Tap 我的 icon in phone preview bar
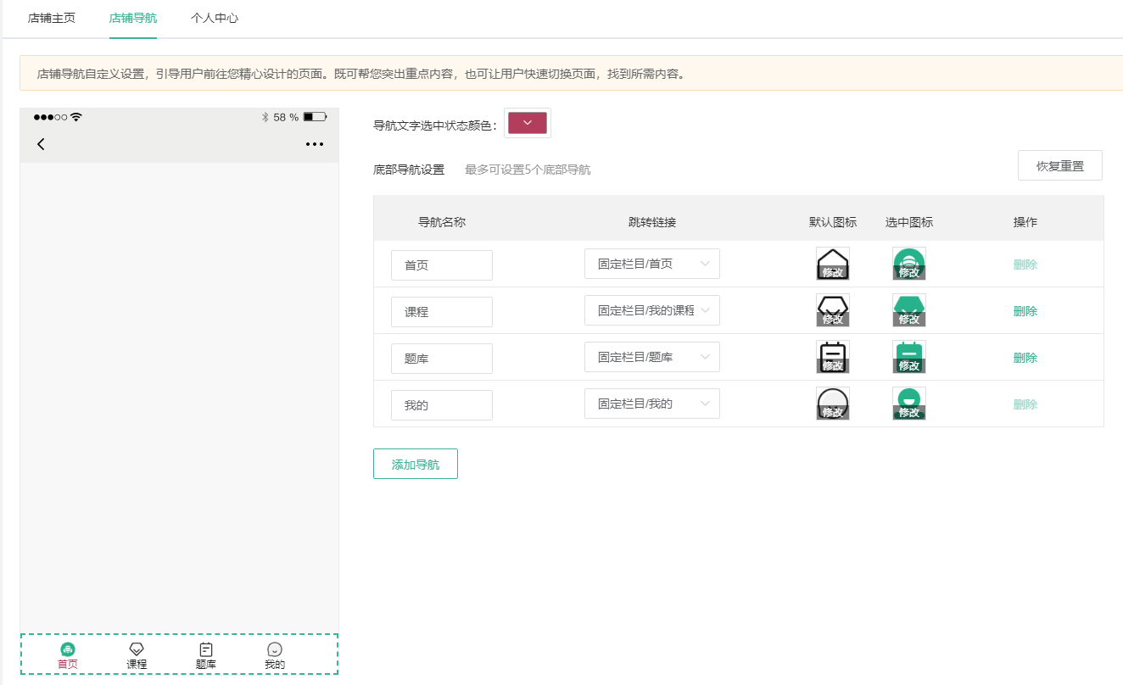Viewport: 1123px width, 685px height. [275, 649]
